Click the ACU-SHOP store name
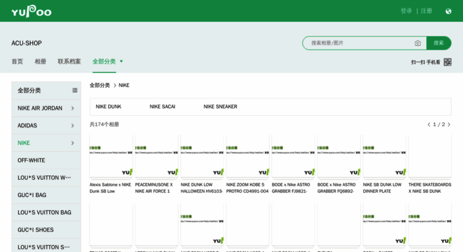The width and height of the screenshot is (463, 252). tap(27, 43)
